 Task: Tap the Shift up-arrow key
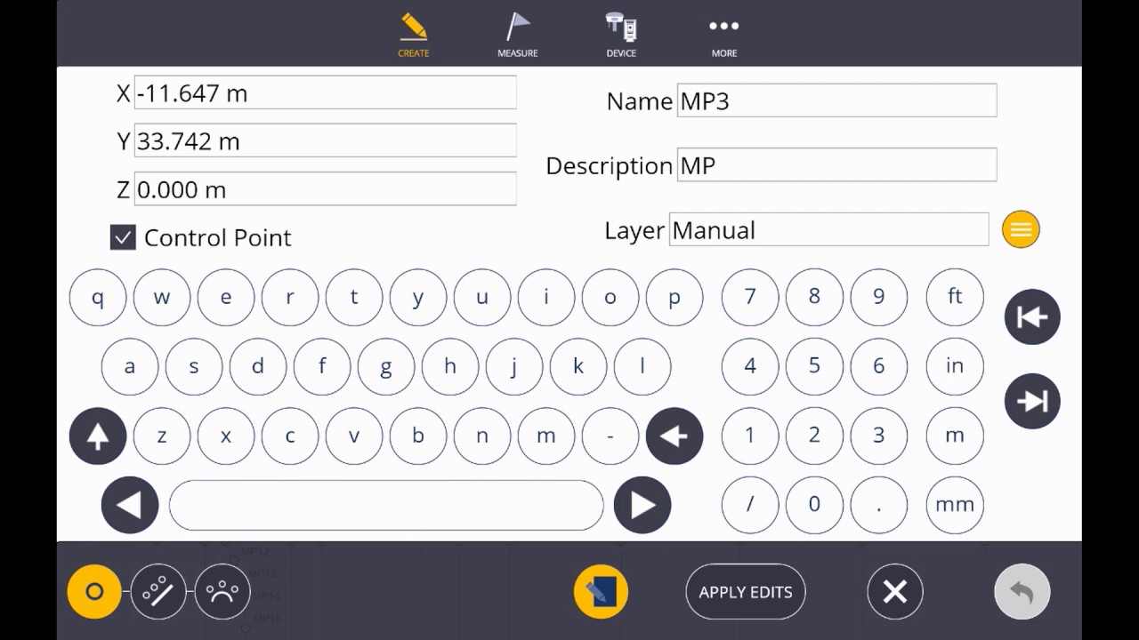pos(98,436)
